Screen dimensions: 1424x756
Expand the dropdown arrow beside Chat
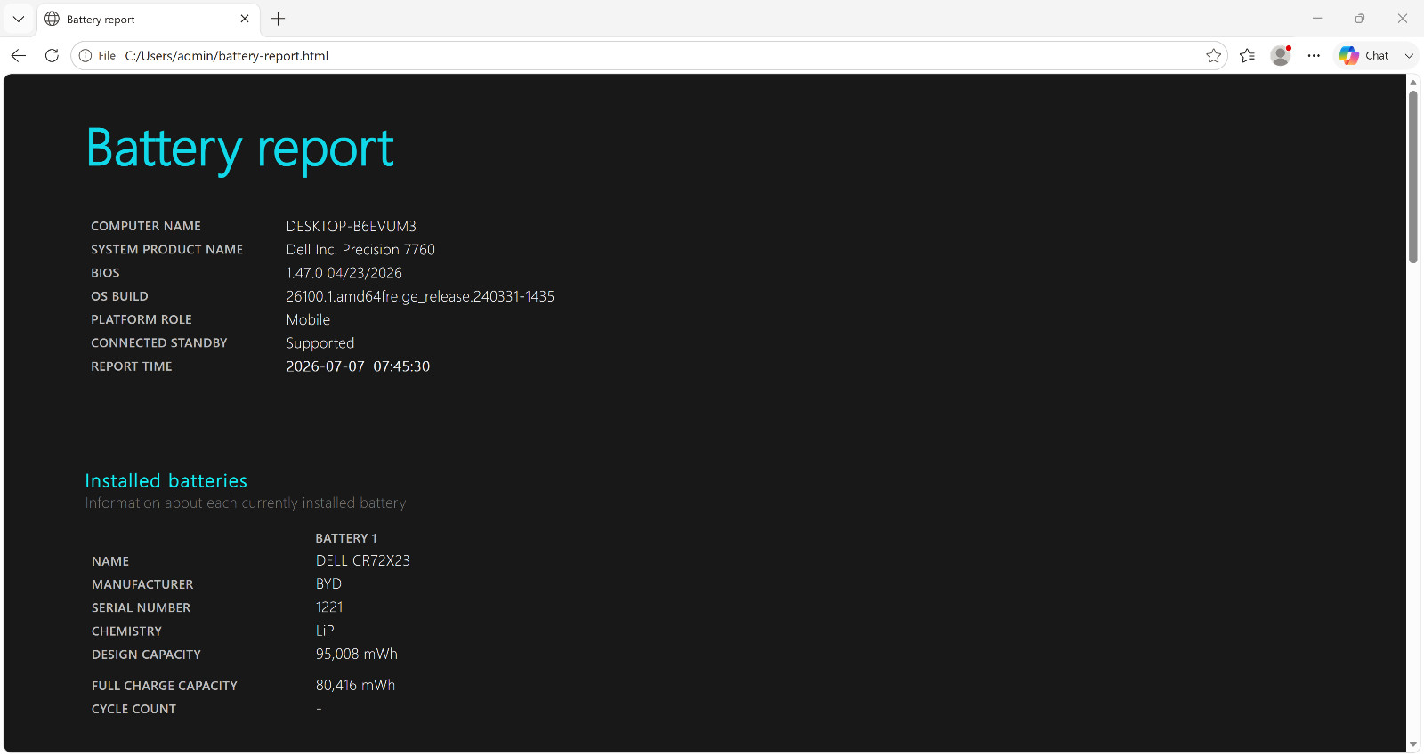(1409, 55)
